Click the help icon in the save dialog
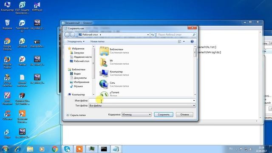272x153 pixels. [192, 42]
